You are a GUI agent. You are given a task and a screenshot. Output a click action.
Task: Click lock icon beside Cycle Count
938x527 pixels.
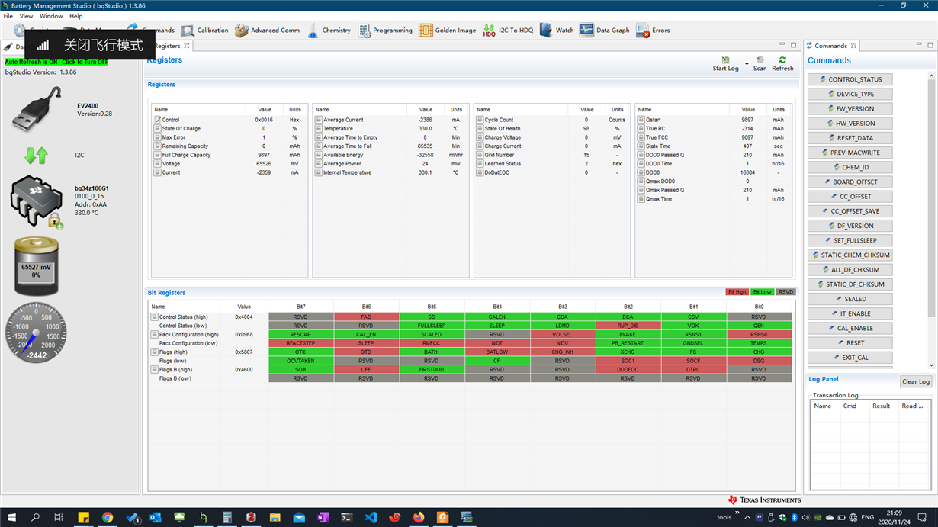click(x=480, y=120)
